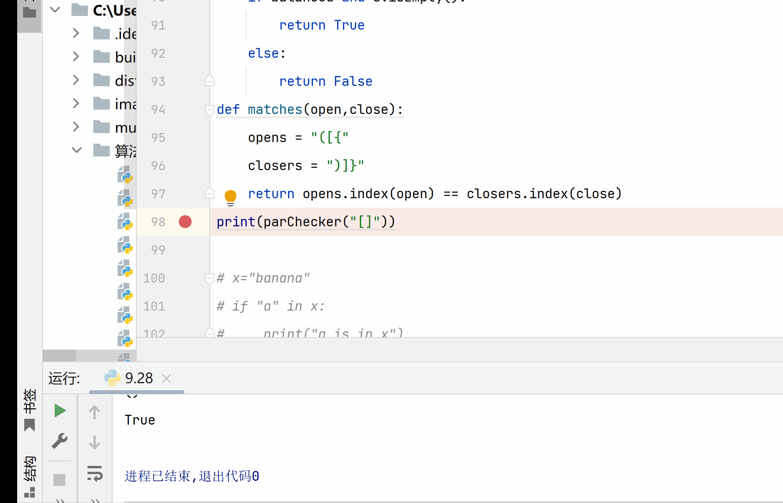Expand the .ide folder in tree
The height and width of the screenshot is (503, 783).
pos(76,34)
